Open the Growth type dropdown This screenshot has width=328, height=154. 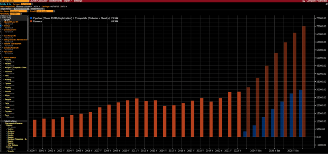(45, 11)
